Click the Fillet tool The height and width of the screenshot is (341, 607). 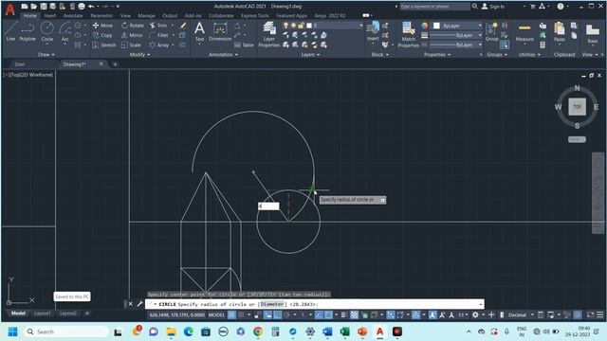coord(159,35)
